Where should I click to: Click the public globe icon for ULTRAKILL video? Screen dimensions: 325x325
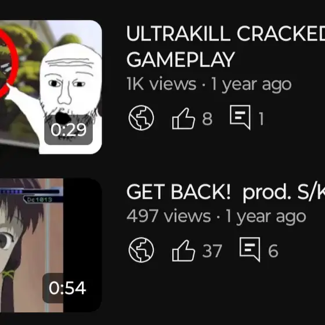[x=141, y=118]
